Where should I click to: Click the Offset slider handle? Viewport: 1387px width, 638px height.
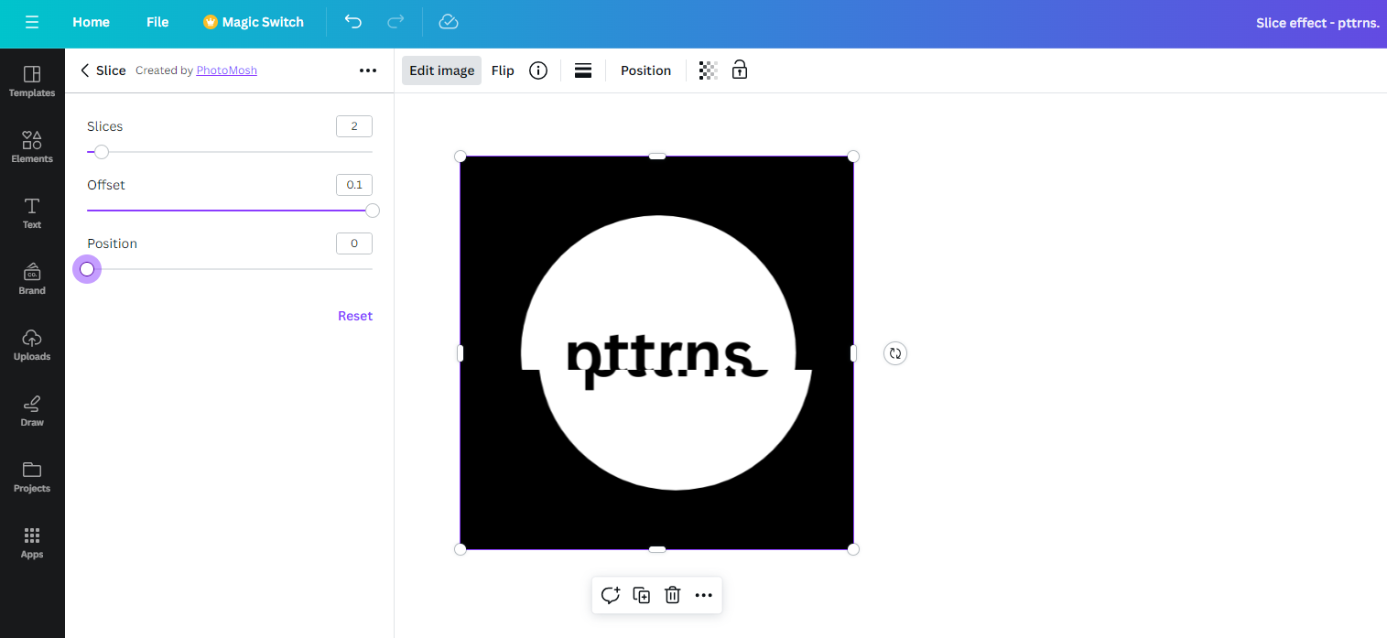pos(373,211)
